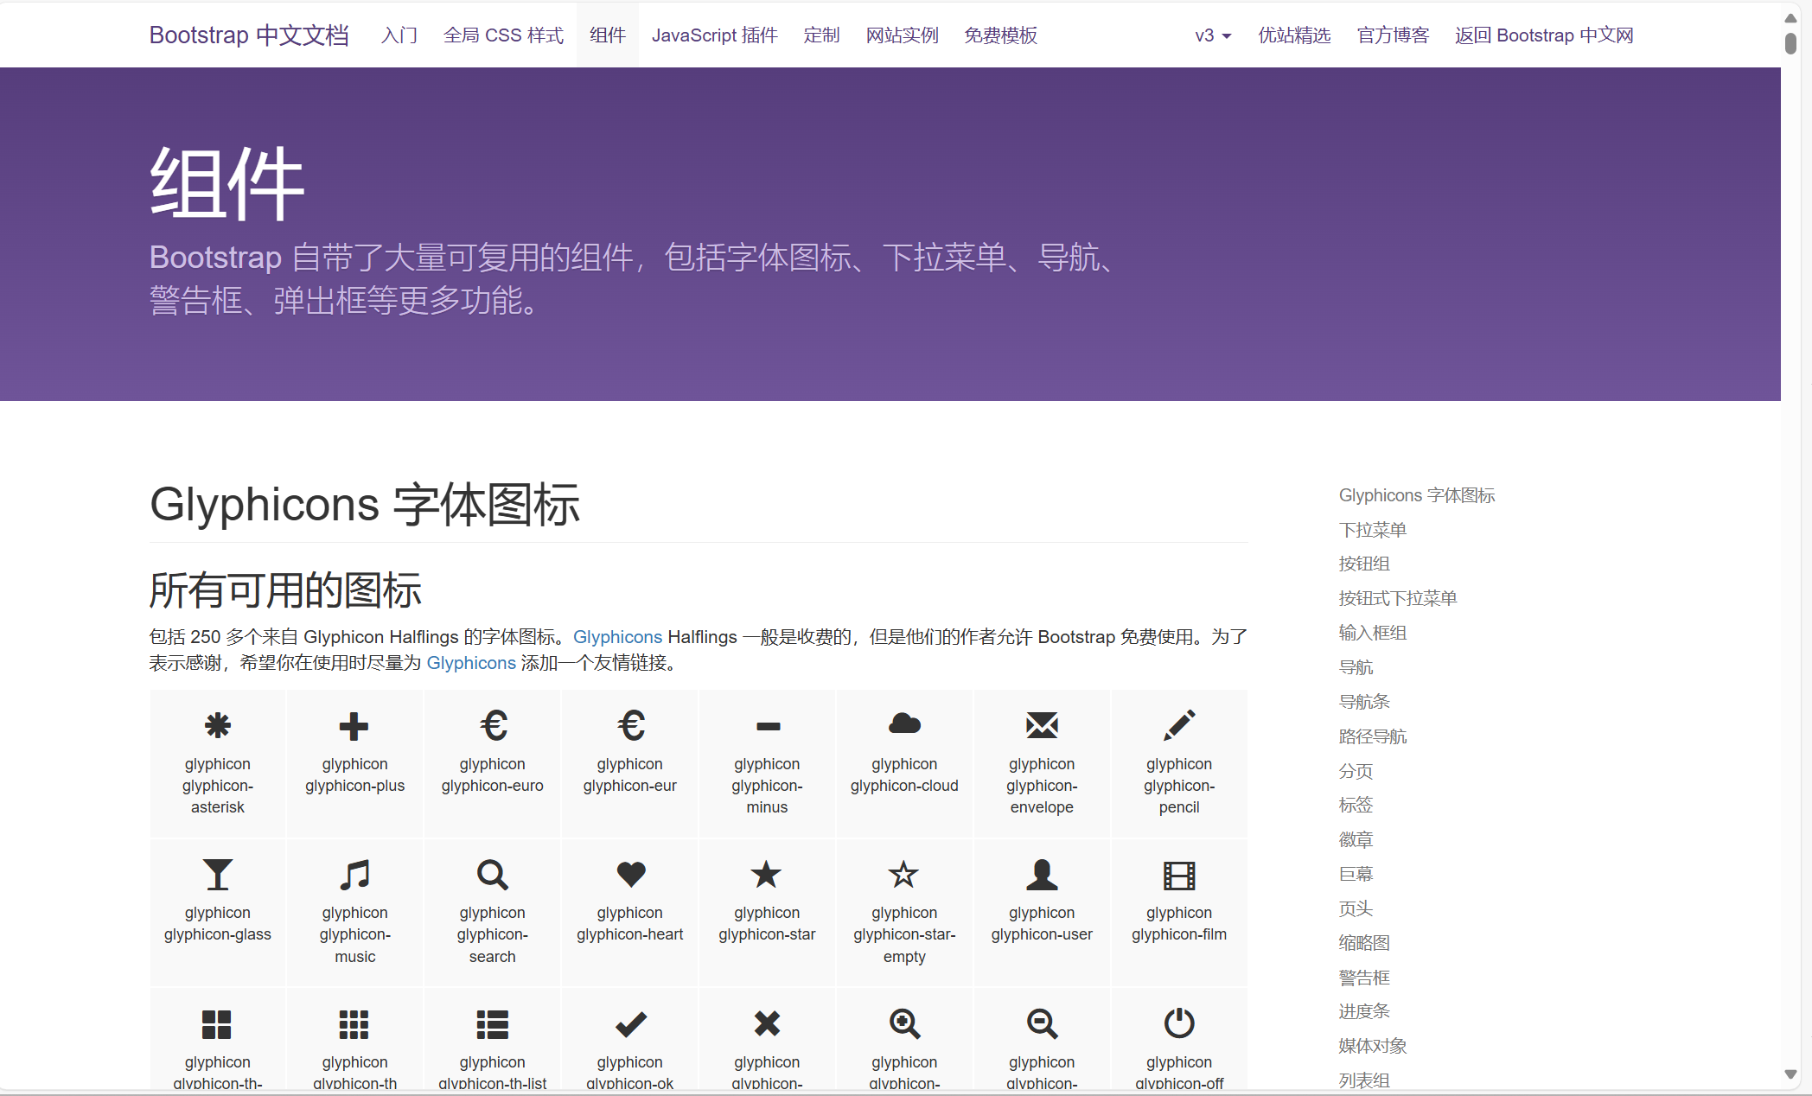Click the glyphicon-search magnifier icon
1812x1096 pixels.
[x=492, y=875]
